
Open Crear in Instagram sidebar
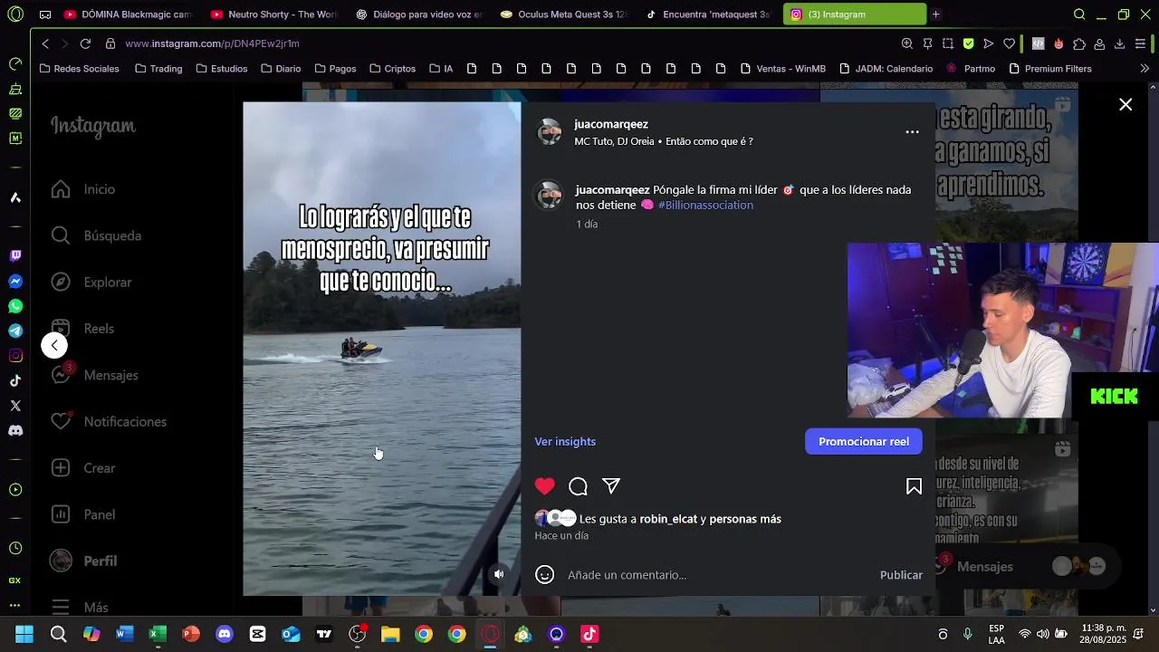(83, 468)
